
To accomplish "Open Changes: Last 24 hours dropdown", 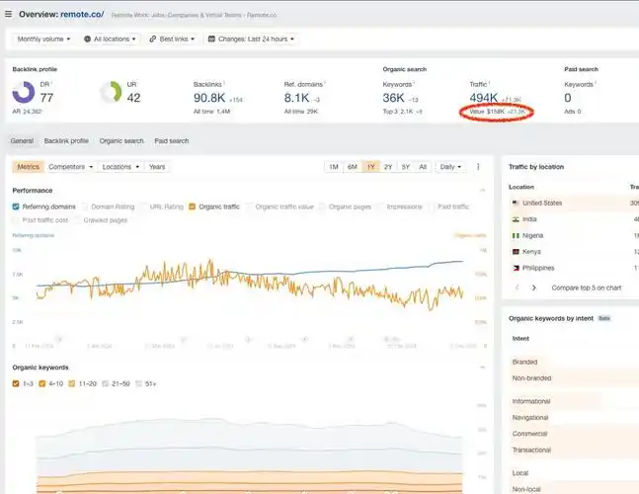I will pos(252,40).
